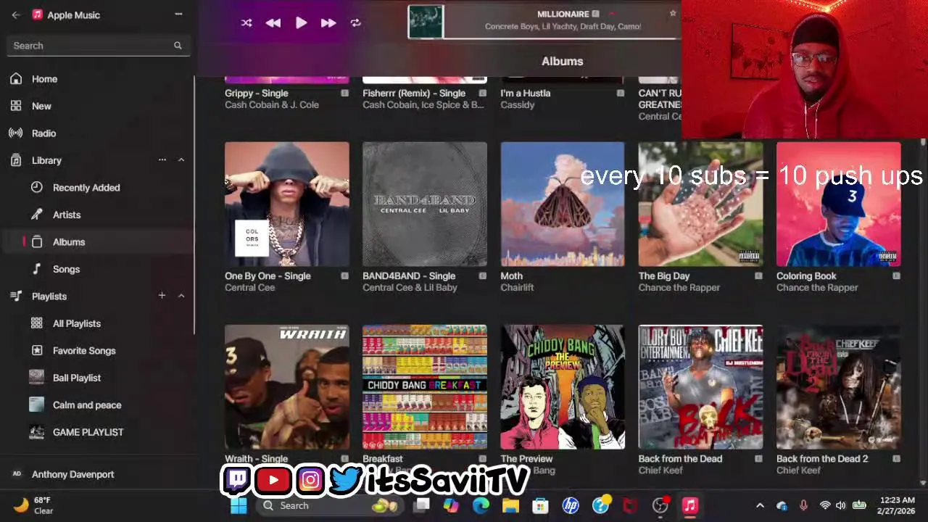The image size is (928, 522).
Task: Click the Recently Added clock icon
Action: [37, 187]
